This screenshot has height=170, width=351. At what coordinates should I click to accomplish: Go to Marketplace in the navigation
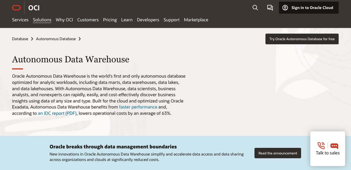click(x=196, y=20)
